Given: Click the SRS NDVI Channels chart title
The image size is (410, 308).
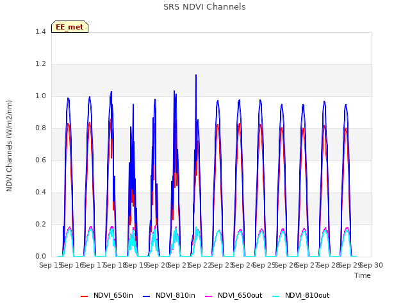Looking at the screenshot, I should [x=204, y=7].
